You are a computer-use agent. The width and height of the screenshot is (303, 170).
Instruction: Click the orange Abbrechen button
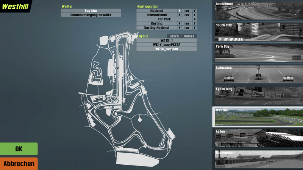click(x=19, y=164)
